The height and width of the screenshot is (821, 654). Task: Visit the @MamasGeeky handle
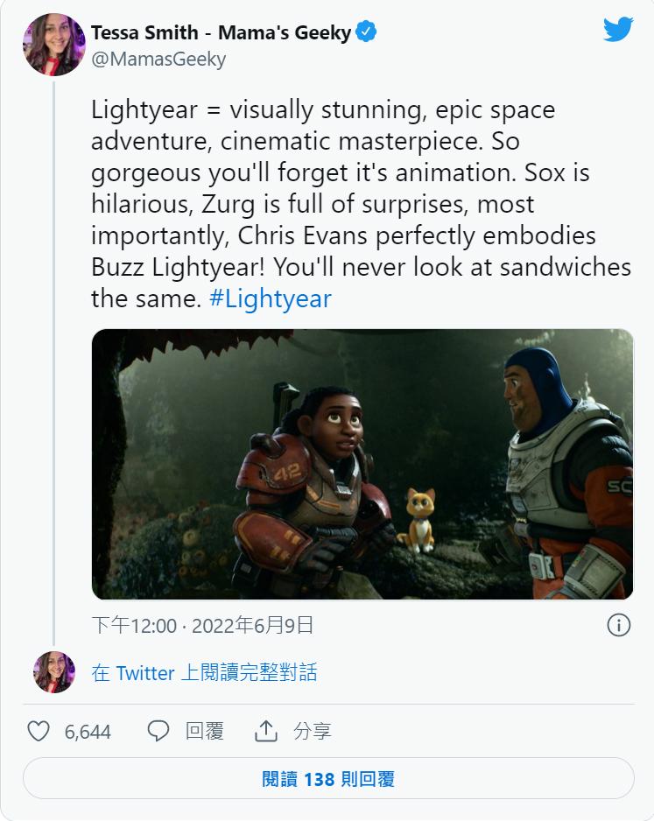[x=158, y=60]
